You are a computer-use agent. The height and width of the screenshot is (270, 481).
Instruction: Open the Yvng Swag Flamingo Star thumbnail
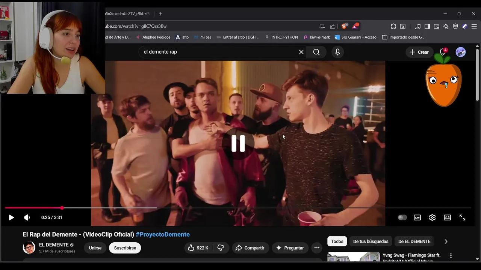(354, 257)
